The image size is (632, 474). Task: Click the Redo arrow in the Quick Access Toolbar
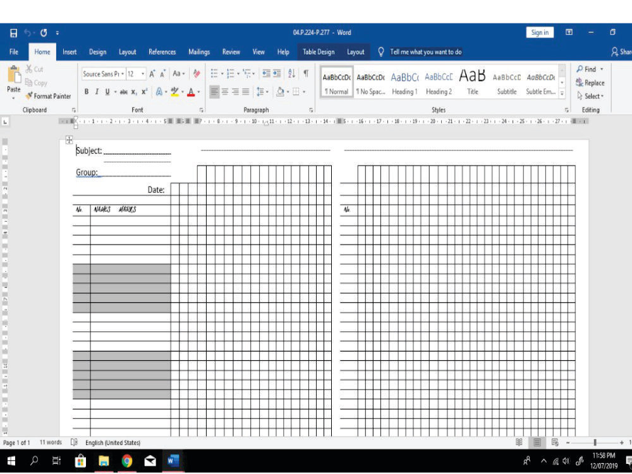(44, 33)
